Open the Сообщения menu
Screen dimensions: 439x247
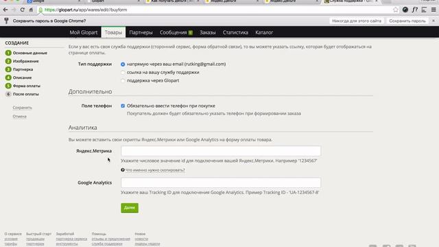tap(174, 32)
